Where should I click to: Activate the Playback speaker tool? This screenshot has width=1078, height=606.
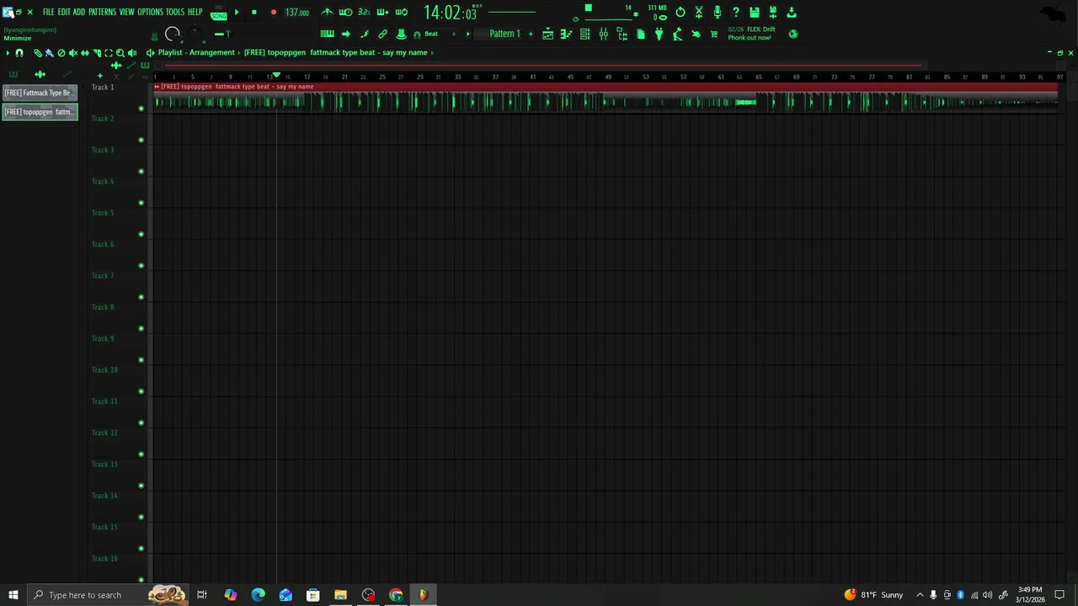[x=132, y=53]
